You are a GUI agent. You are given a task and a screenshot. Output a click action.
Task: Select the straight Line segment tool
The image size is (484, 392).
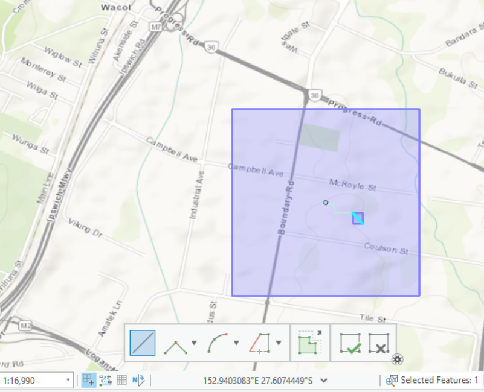point(143,343)
